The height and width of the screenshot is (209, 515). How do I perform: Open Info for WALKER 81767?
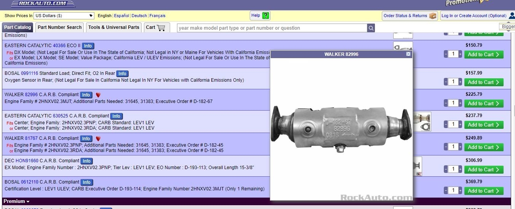click(86, 139)
